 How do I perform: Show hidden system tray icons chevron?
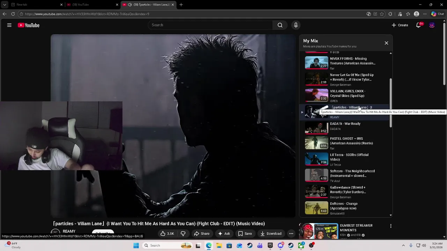click(403, 245)
